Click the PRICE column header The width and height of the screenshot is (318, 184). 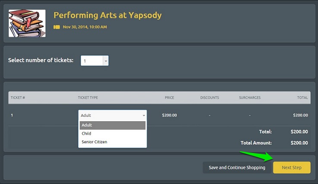169,97
